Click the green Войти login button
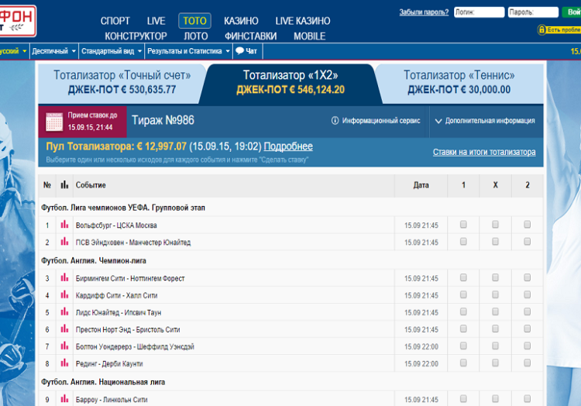The image size is (581, 406). coord(572,12)
